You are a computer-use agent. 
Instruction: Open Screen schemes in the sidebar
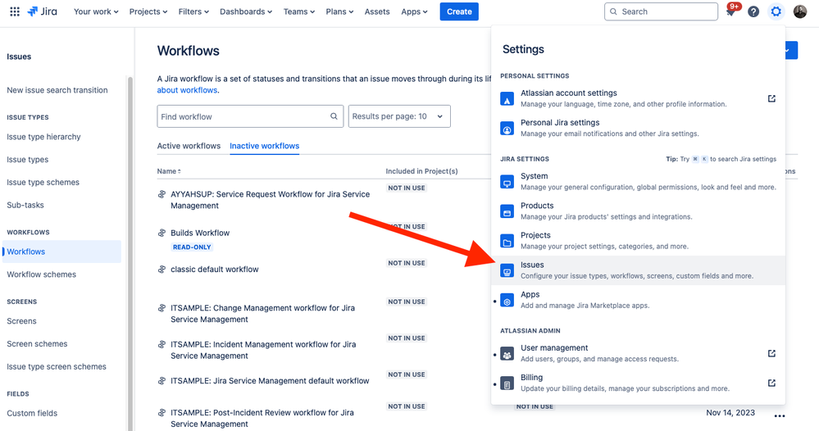[37, 344]
